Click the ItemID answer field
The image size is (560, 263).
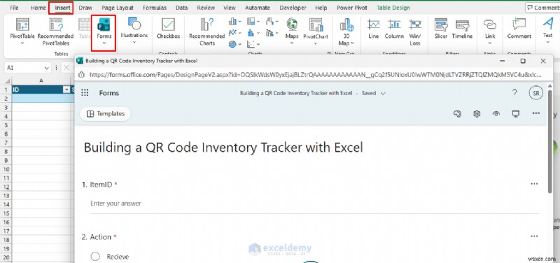click(x=314, y=204)
